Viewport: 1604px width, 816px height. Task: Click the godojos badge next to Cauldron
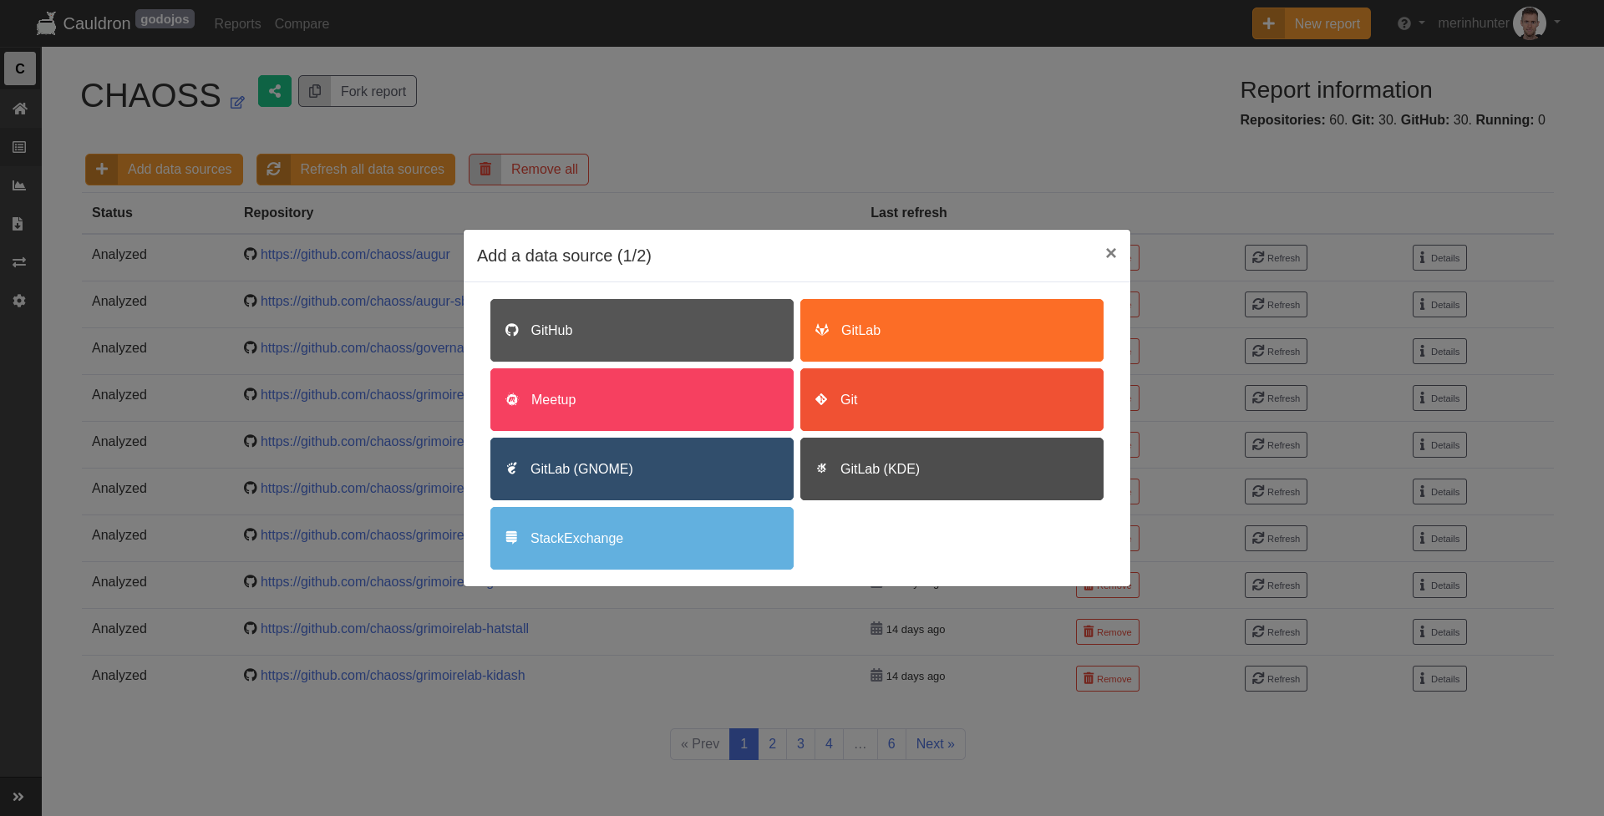165,19
